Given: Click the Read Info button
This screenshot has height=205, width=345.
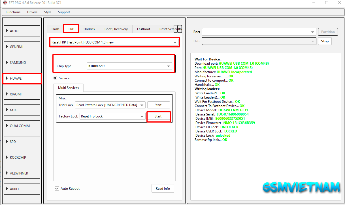Looking at the screenshot, I should (163, 188).
